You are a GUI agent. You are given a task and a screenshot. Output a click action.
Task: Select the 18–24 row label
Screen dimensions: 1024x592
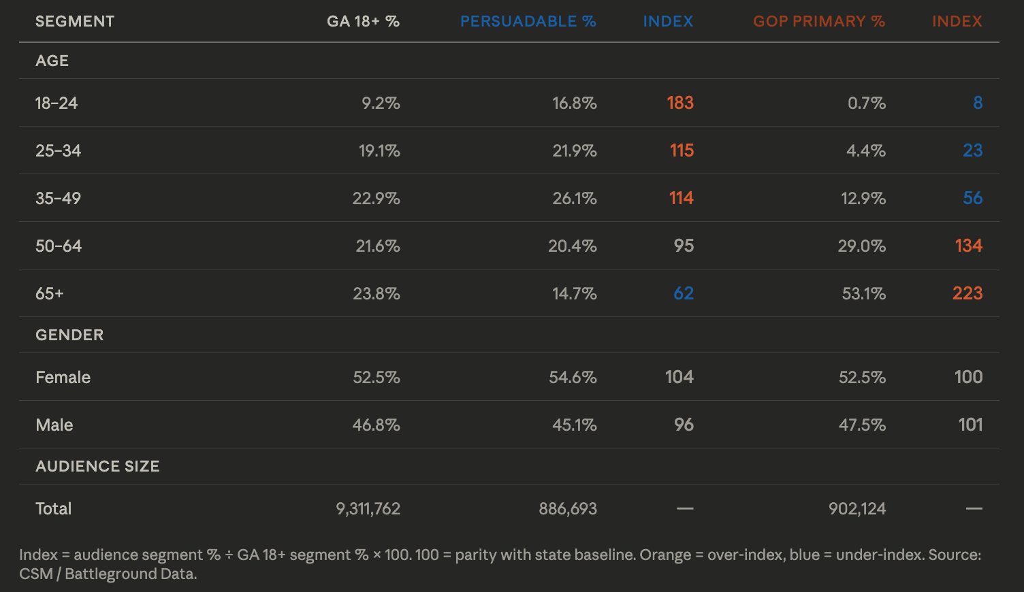pos(57,103)
